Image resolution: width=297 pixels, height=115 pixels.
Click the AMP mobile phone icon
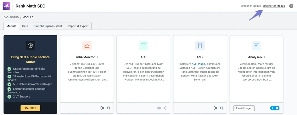200,46
